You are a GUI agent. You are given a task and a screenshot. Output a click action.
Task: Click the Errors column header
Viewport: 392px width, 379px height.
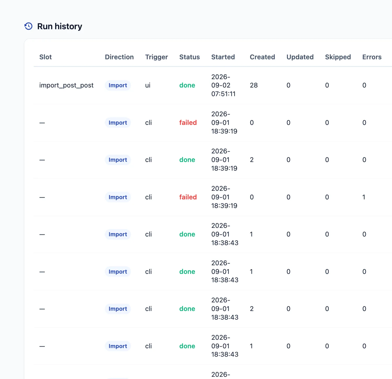pos(372,57)
